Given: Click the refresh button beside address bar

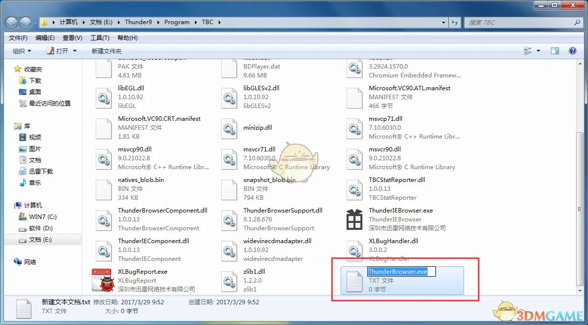Looking at the screenshot, I should pyautogui.click(x=455, y=22).
